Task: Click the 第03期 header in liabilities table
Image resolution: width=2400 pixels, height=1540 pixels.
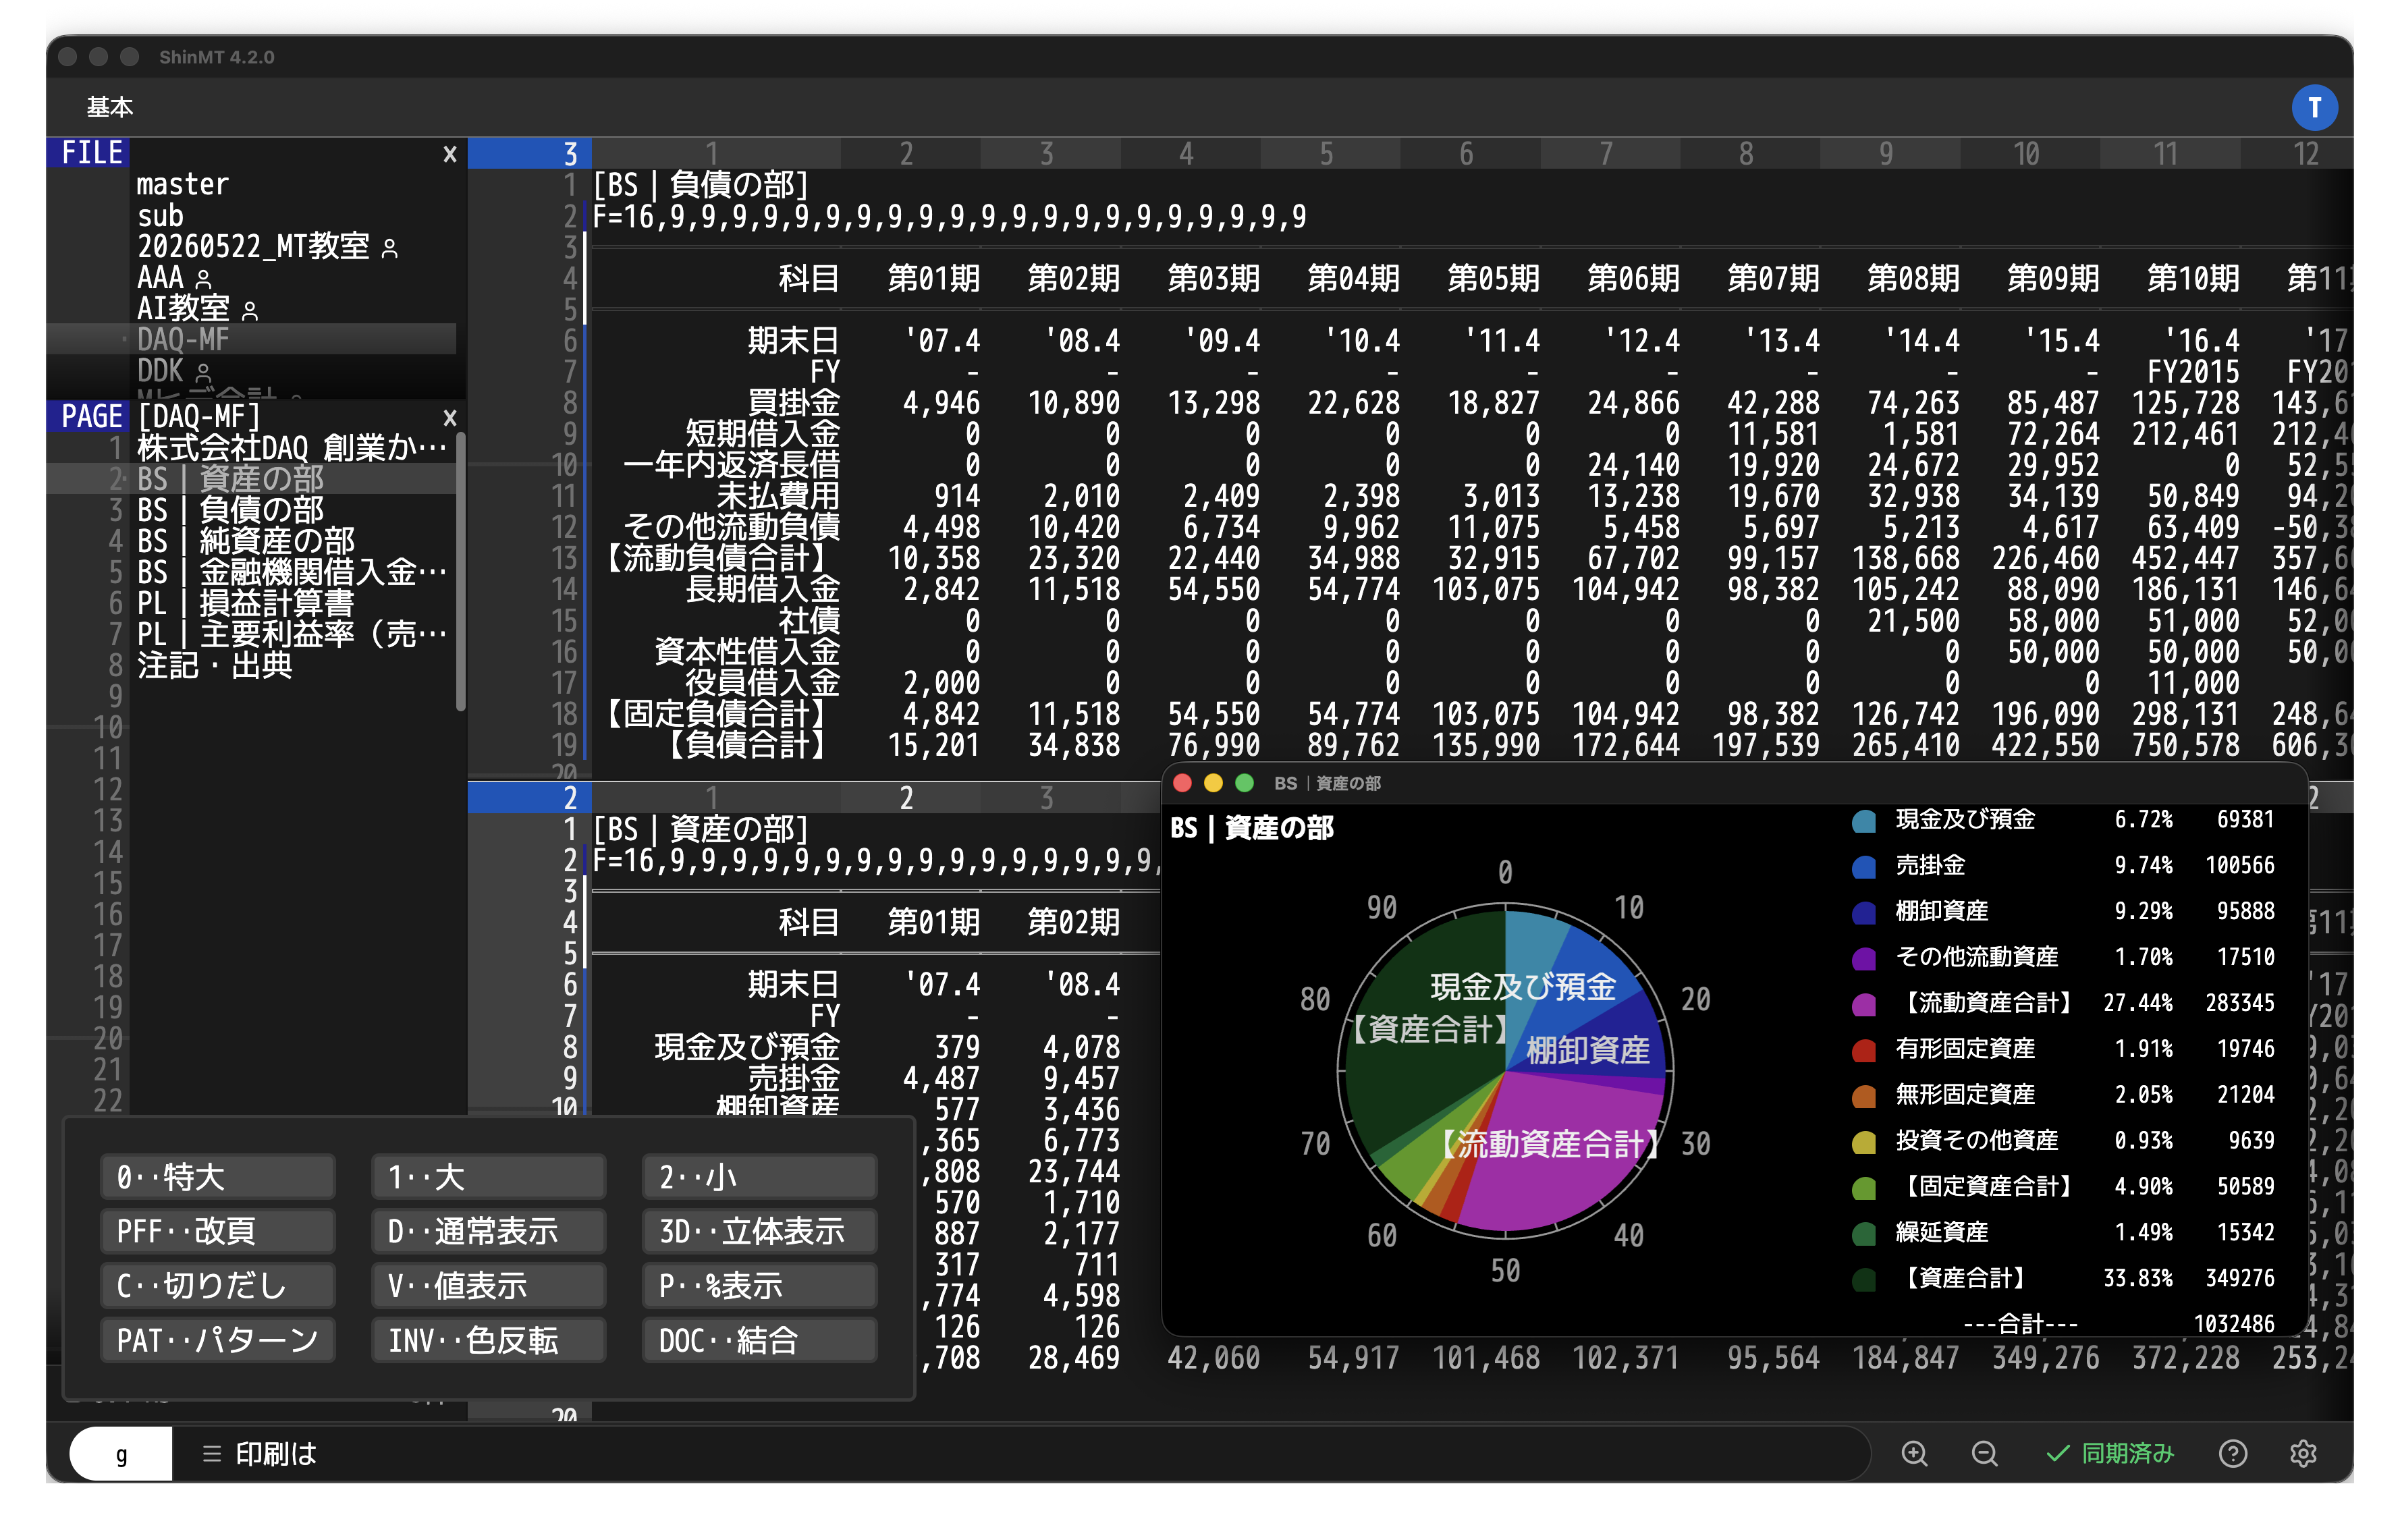Action: pos(1214,278)
